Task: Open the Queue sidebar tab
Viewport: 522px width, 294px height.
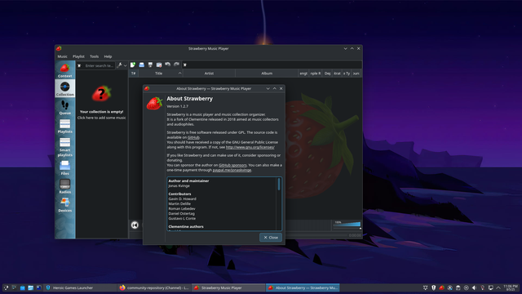Action: [x=65, y=107]
